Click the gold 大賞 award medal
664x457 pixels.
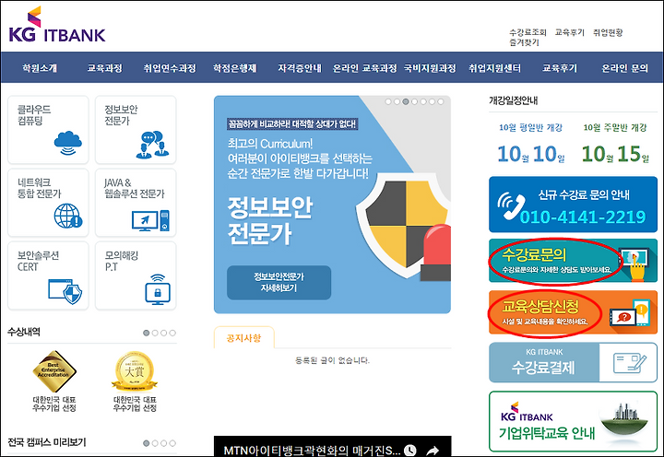tap(135, 371)
